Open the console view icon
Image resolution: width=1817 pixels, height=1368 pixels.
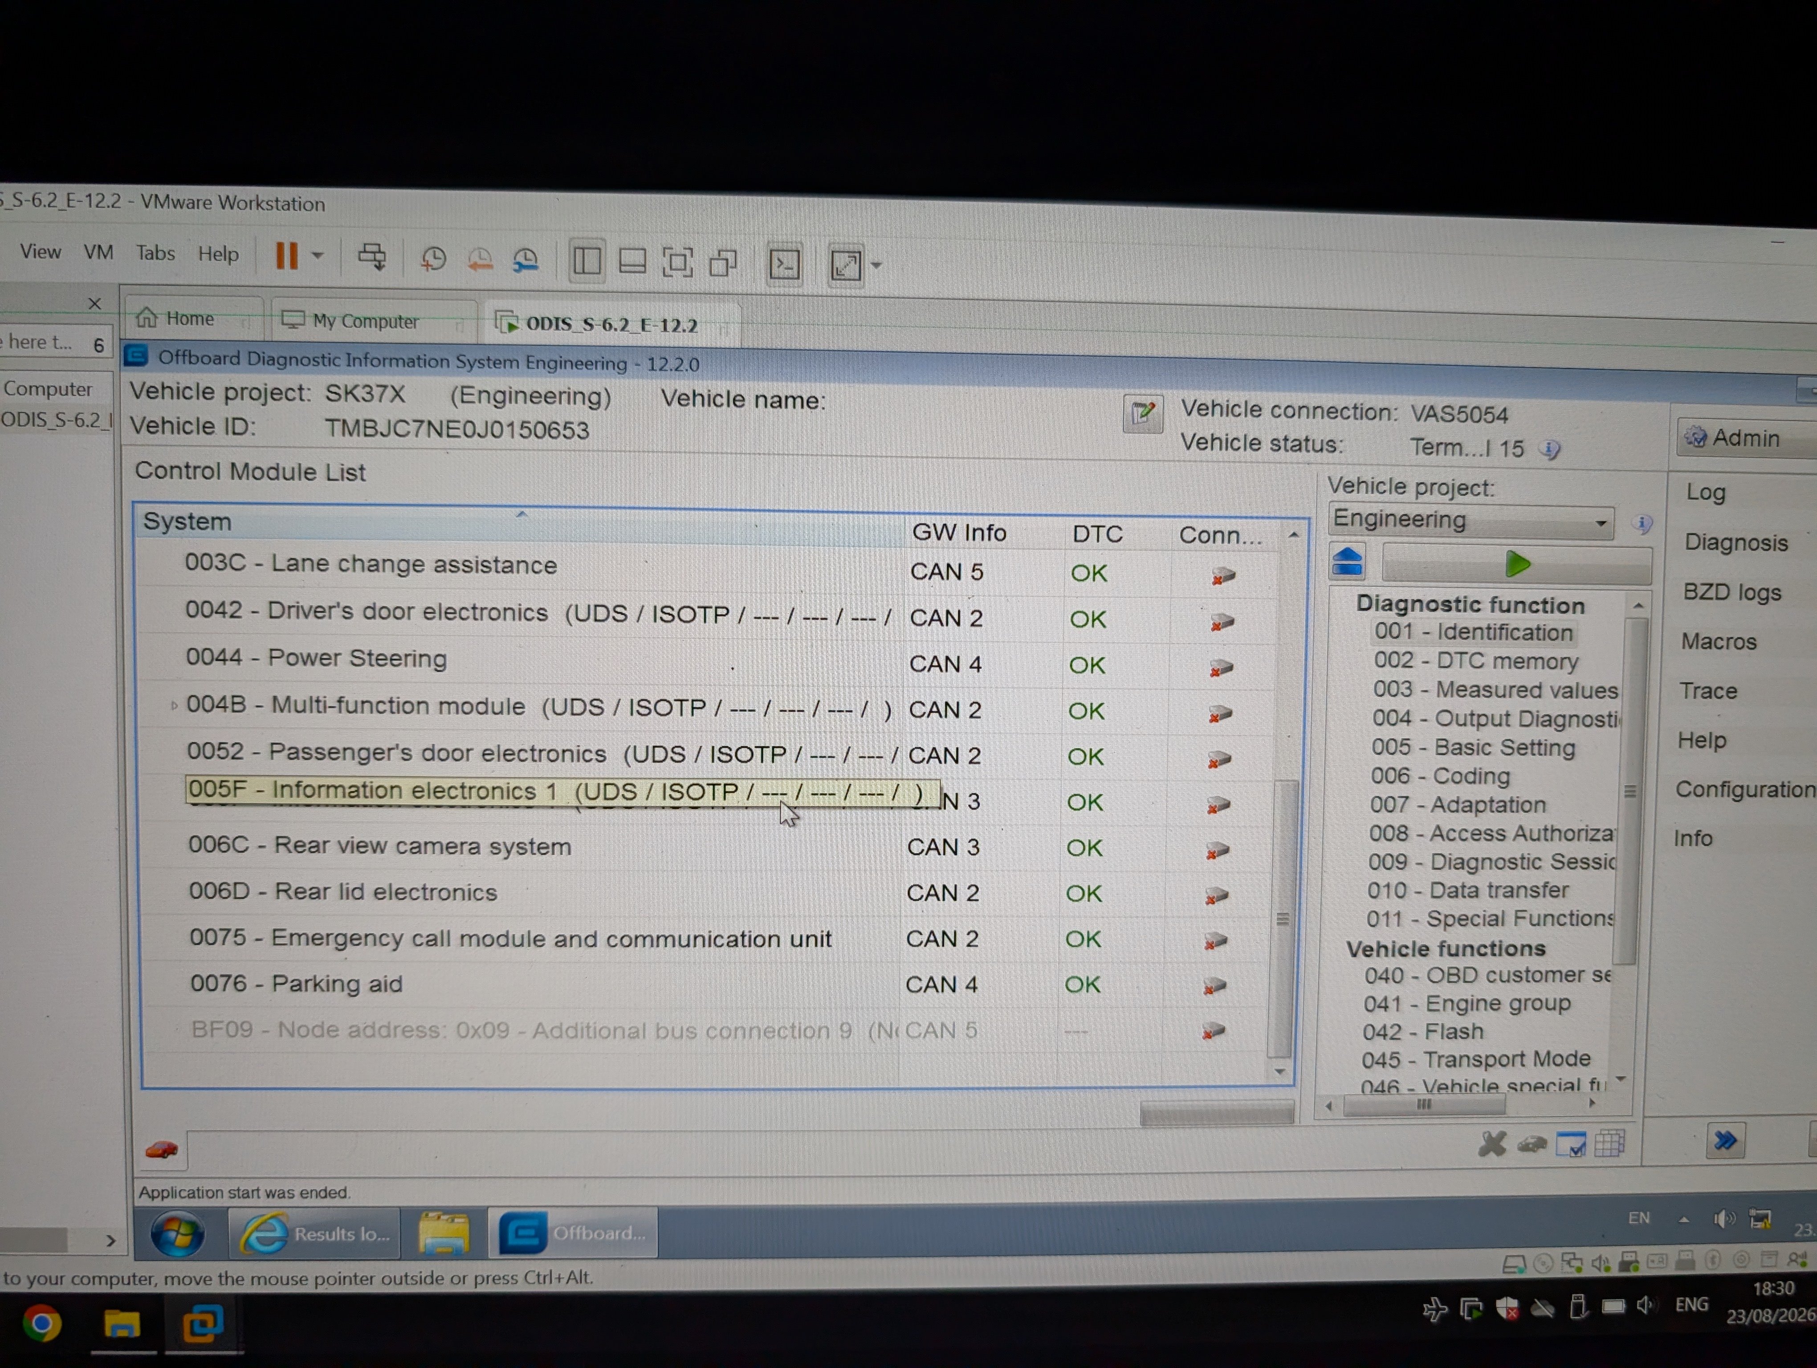tap(784, 265)
